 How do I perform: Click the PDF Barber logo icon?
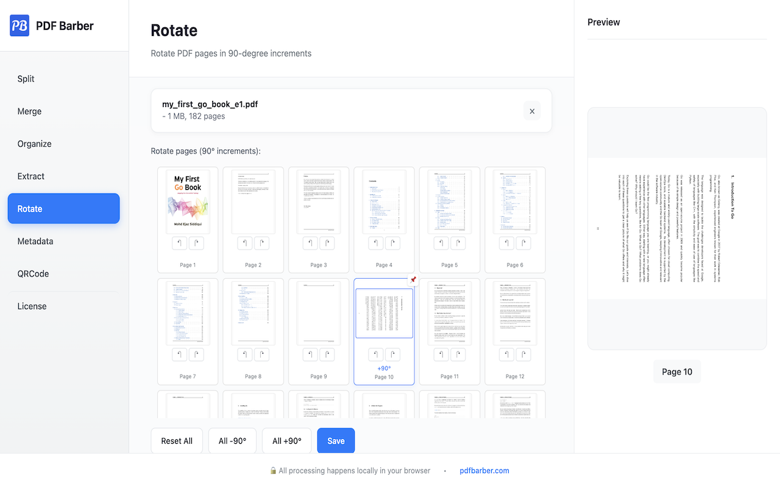click(19, 26)
